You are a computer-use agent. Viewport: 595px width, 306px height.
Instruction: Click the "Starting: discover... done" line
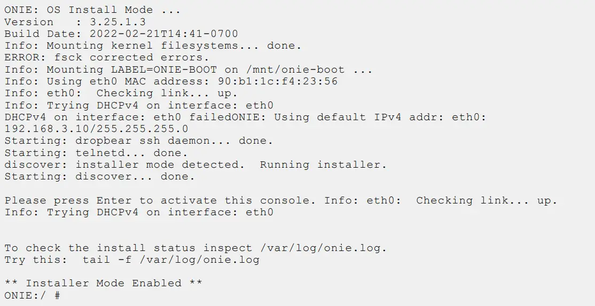click(x=100, y=176)
